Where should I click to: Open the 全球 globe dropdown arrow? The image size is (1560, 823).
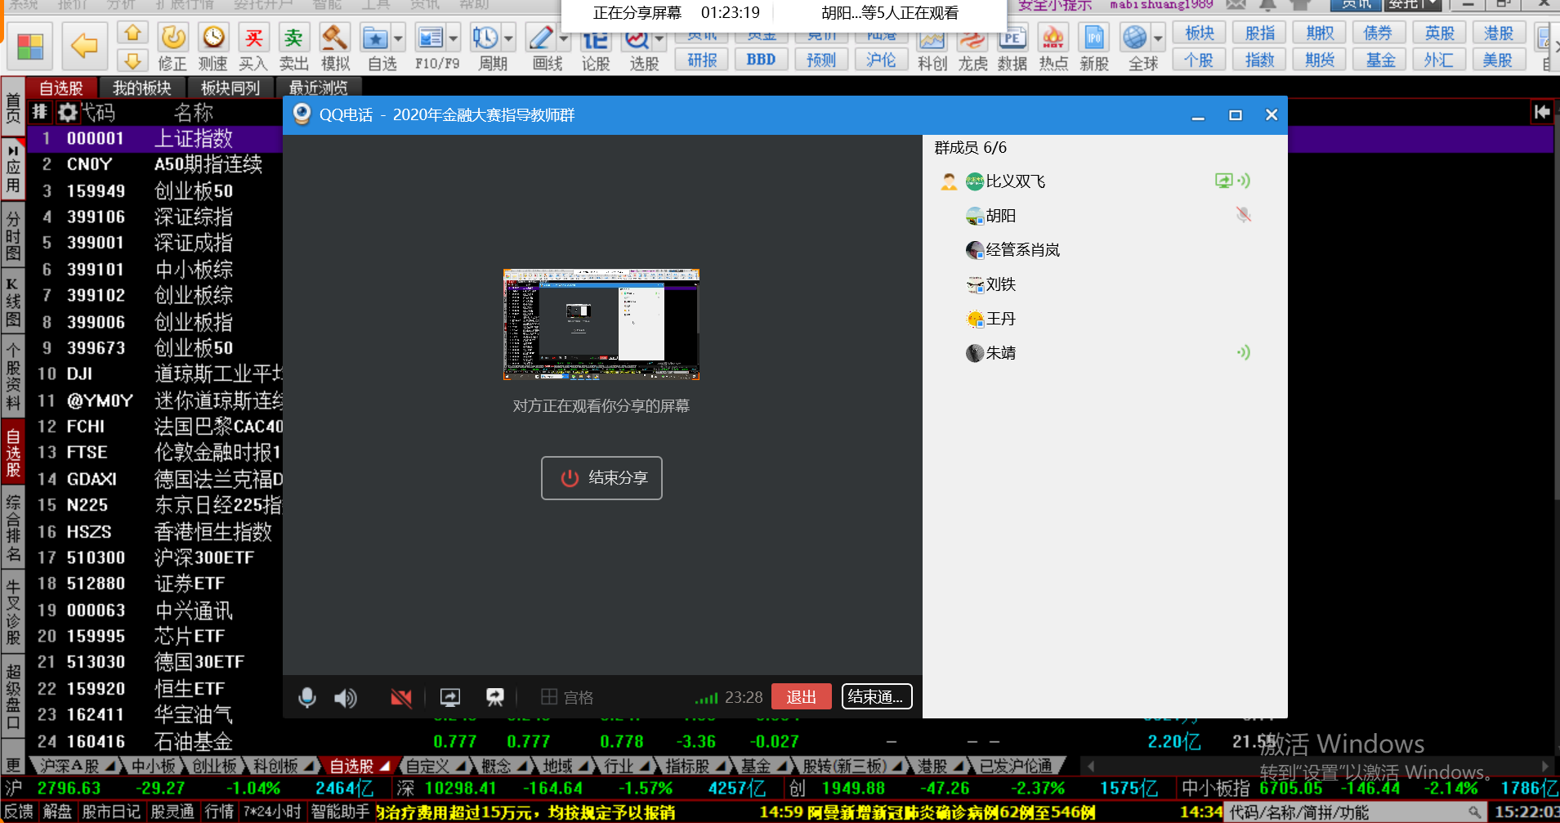pyautogui.click(x=1158, y=38)
